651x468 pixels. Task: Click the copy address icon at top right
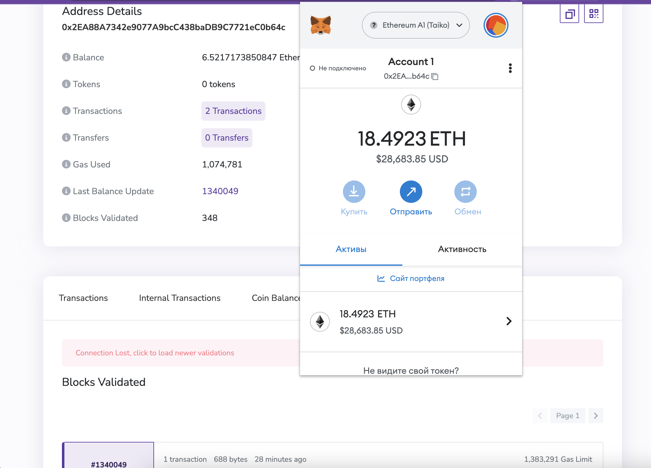coord(569,14)
